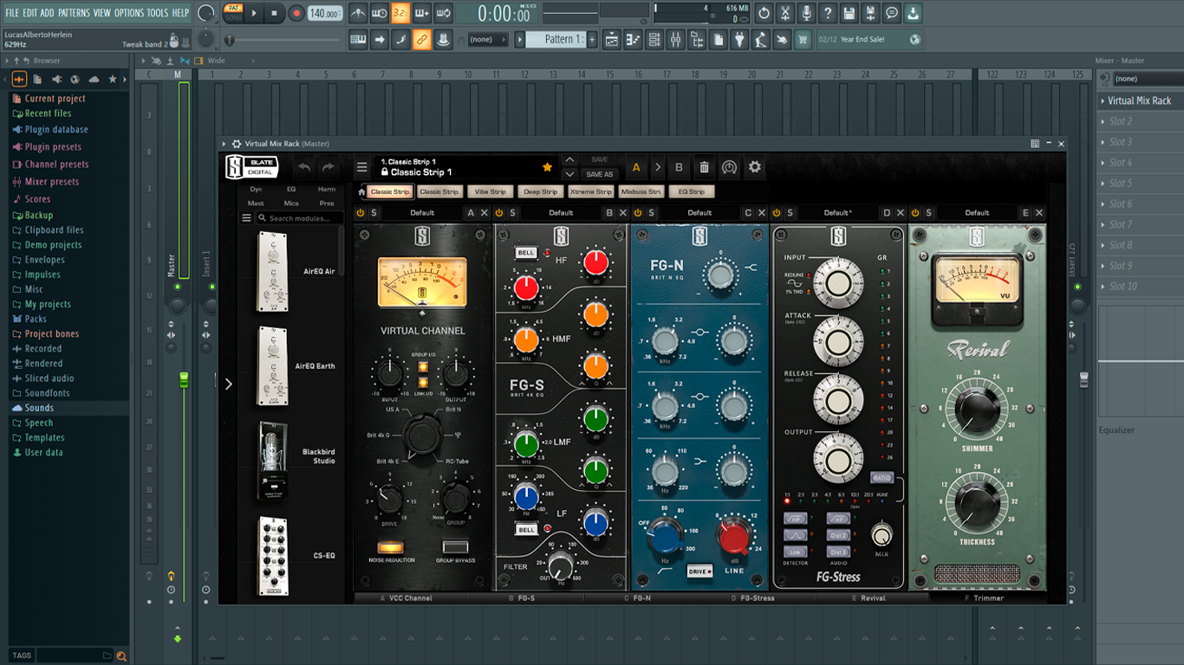
Task: Click the trash icon in Virtual Mix Rack
Action: (704, 167)
